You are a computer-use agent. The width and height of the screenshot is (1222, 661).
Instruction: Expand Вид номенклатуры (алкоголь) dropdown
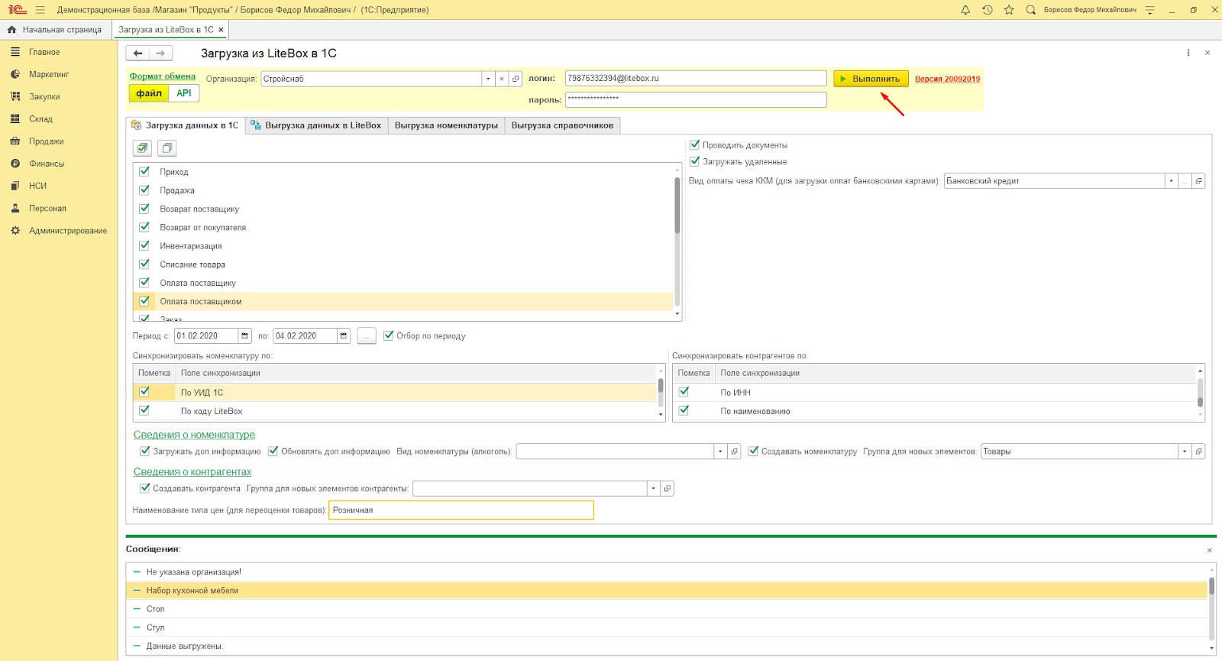click(x=720, y=452)
